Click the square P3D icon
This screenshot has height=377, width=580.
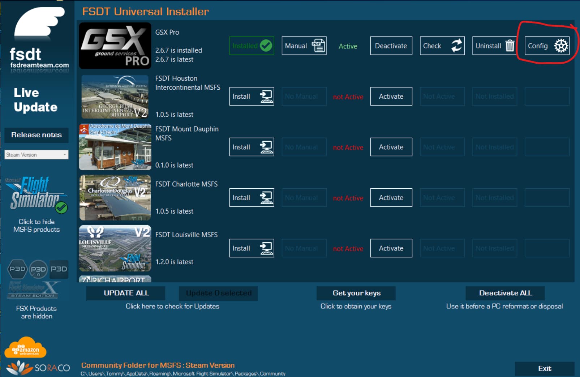(x=59, y=269)
